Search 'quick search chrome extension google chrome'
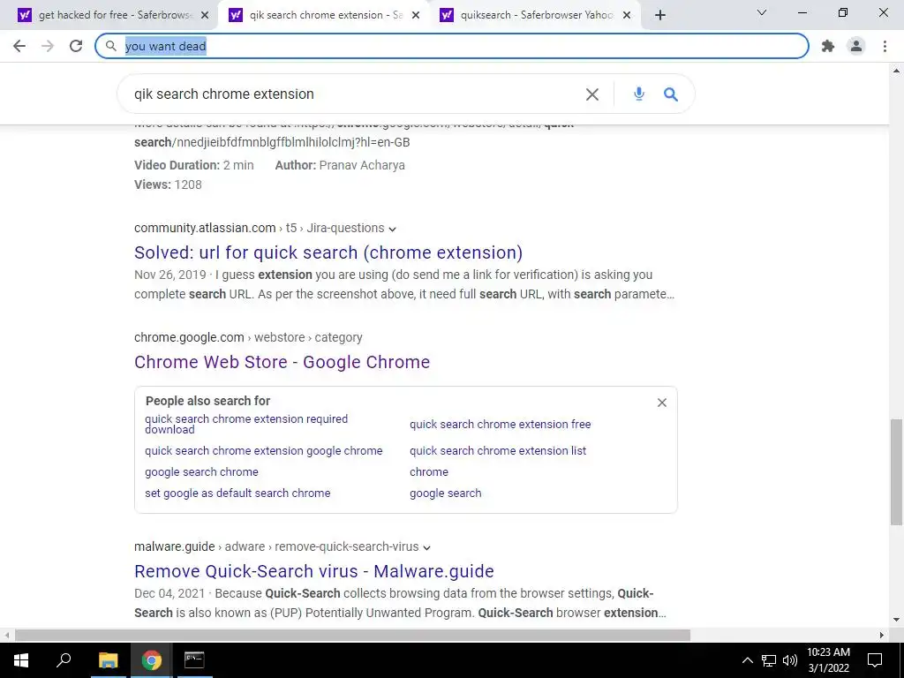Image resolution: width=904 pixels, height=678 pixels. (263, 451)
